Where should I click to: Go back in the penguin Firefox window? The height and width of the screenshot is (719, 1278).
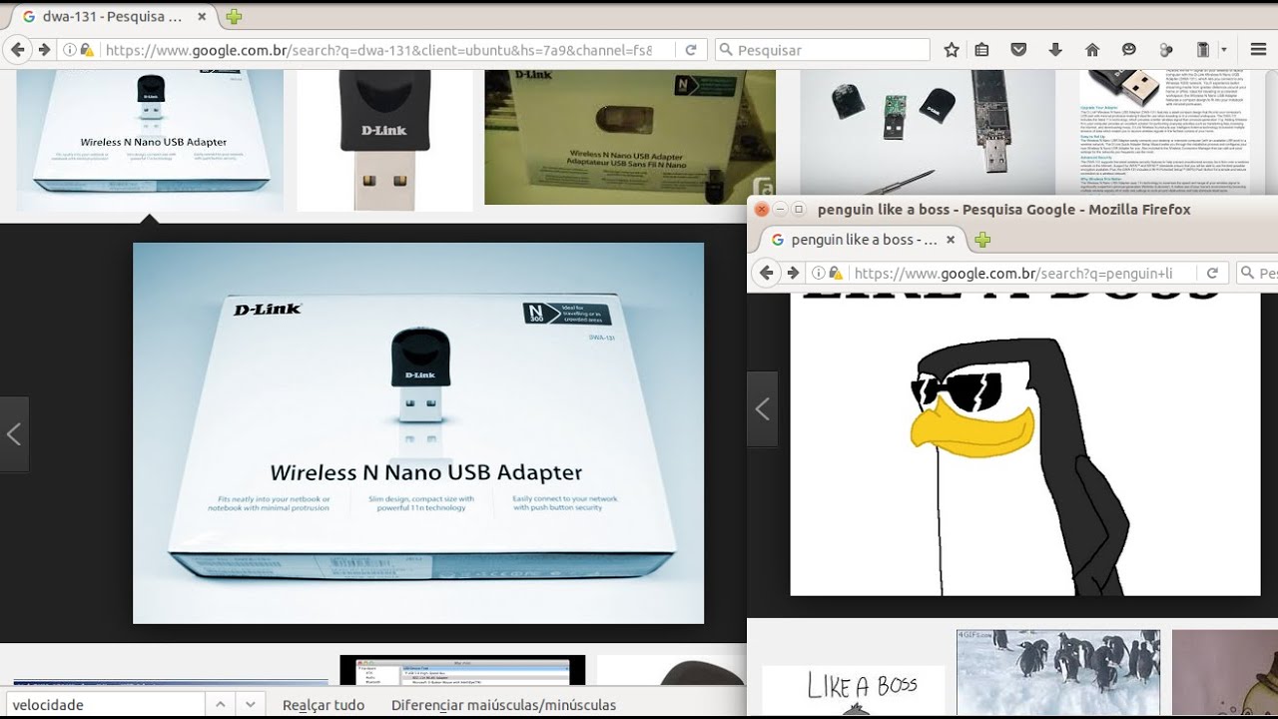(767, 273)
